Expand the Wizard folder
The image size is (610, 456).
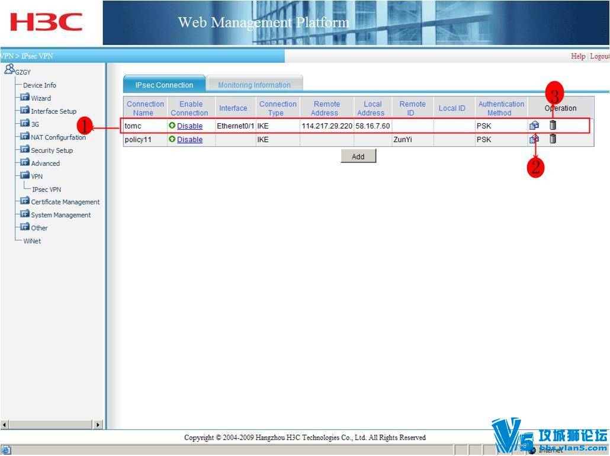pyautogui.click(x=24, y=97)
